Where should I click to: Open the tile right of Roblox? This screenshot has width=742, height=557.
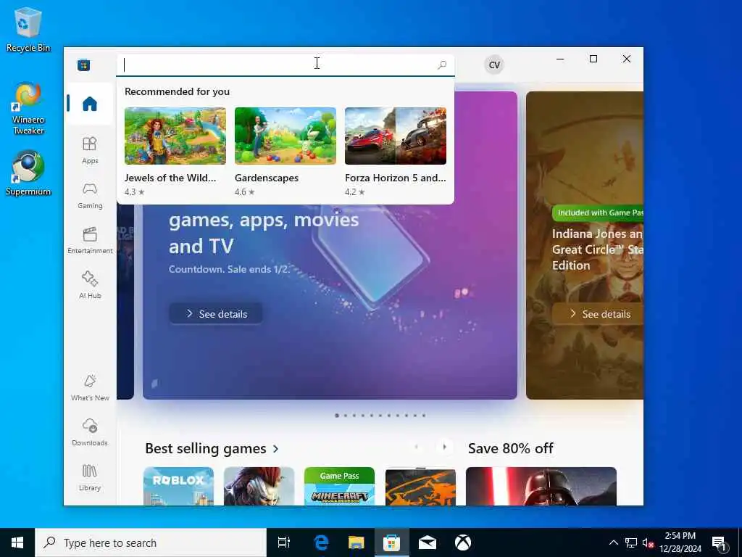tap(259, 486)
